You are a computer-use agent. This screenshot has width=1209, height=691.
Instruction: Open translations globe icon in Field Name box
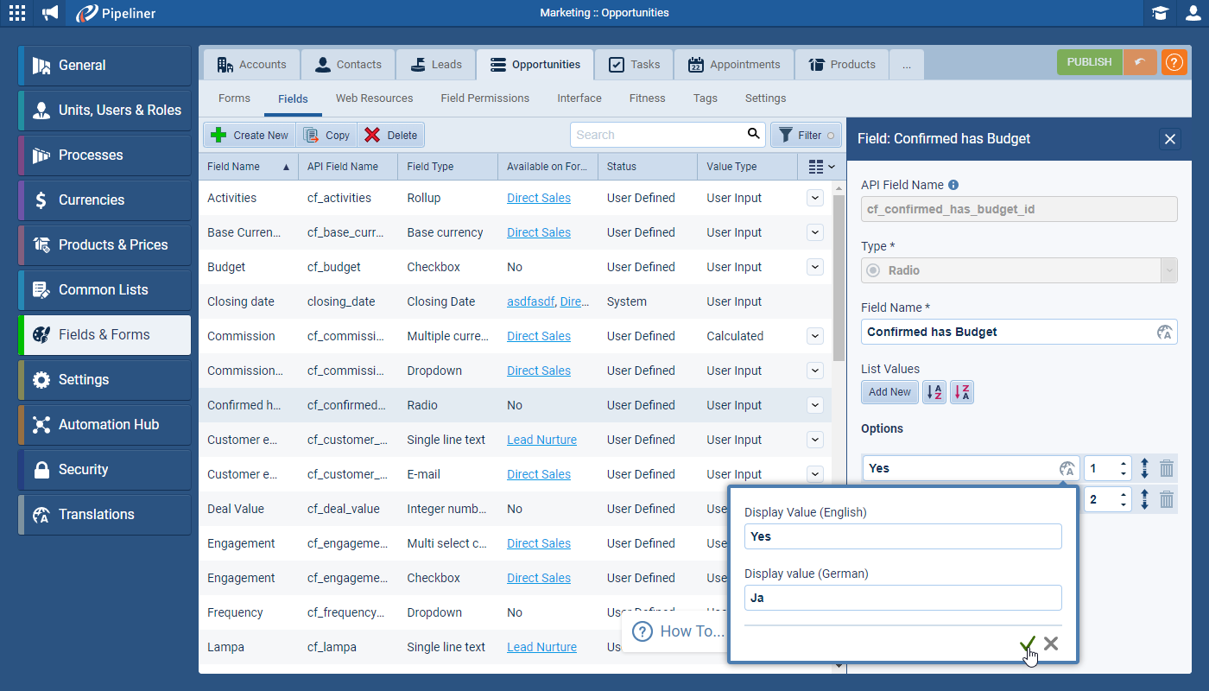pyautogui.click(x=1164, y=331)
